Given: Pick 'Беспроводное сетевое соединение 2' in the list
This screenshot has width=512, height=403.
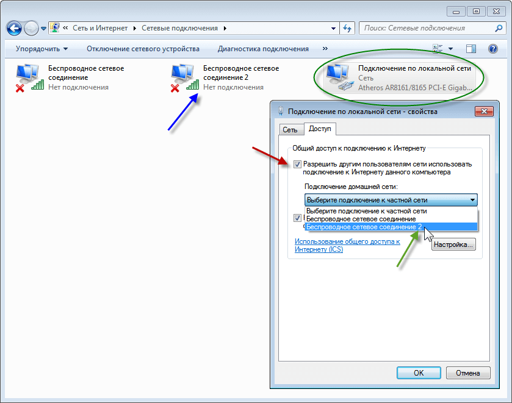Looking at the screenshot, I should coord(391,227).
